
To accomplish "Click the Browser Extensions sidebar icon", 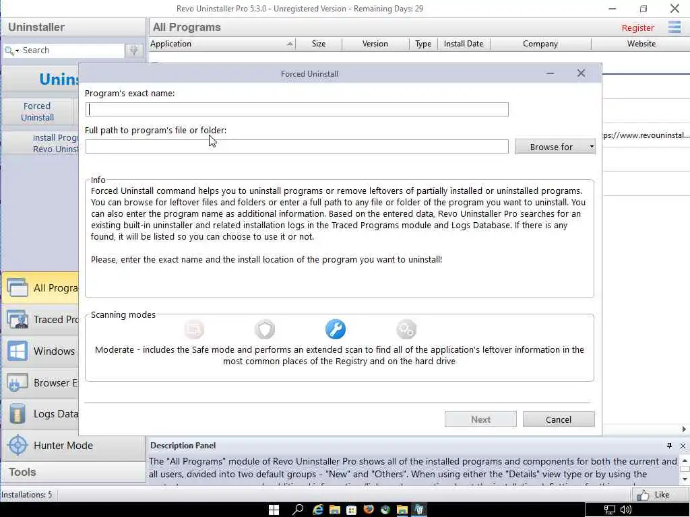I will (17, 383).
